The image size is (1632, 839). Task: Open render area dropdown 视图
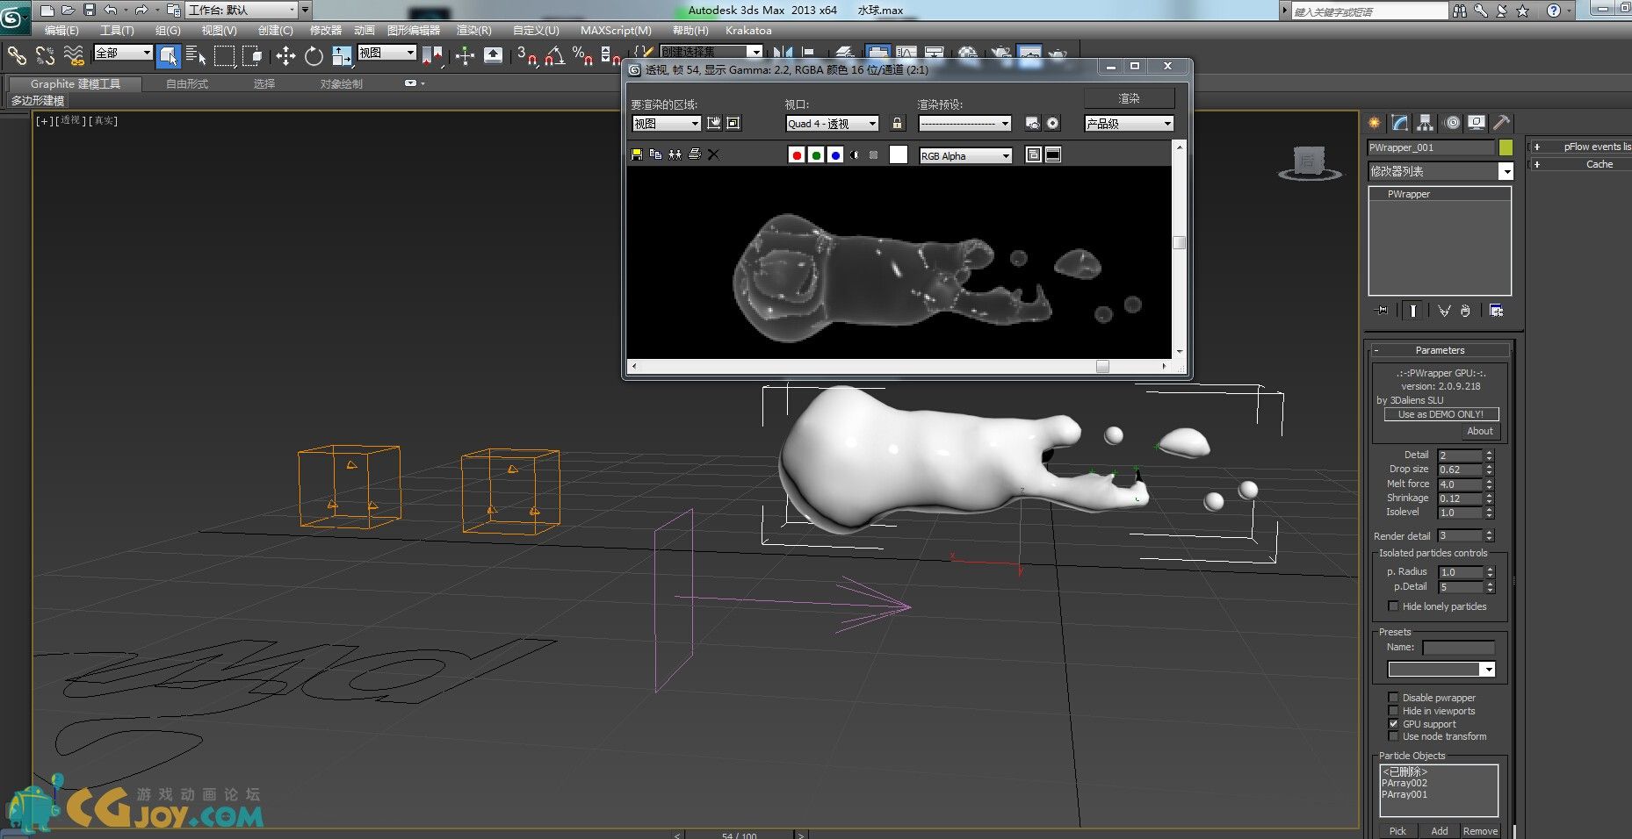(x=666, y=124)
